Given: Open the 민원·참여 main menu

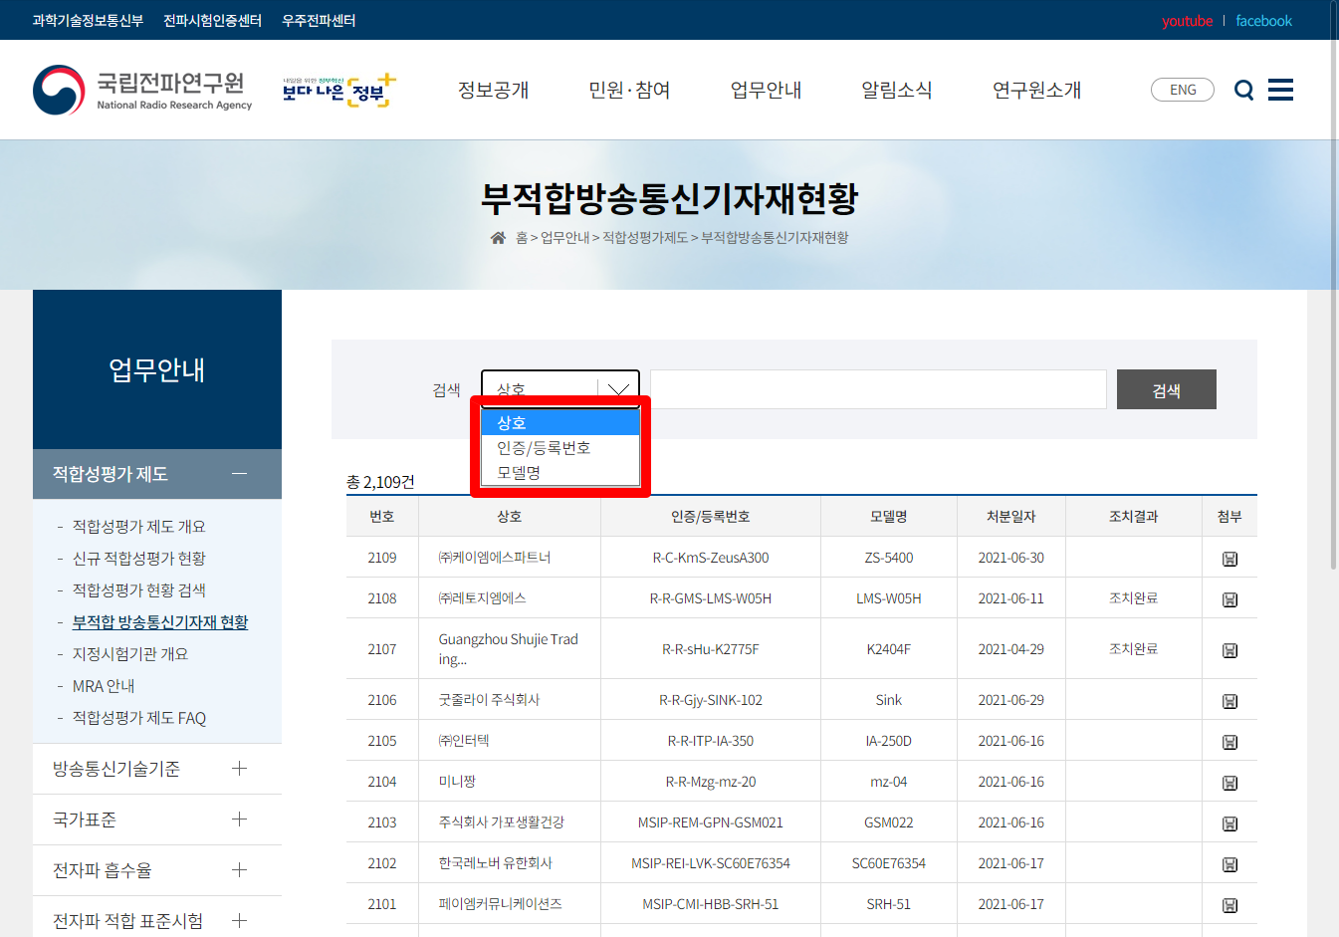Looking at the screenshot, I should coord(629,90).
